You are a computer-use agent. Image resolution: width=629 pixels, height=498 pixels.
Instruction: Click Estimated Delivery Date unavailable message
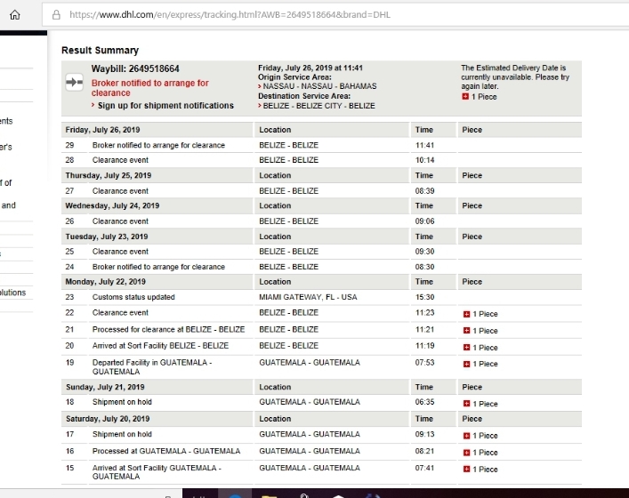click(x=515, y=77)
